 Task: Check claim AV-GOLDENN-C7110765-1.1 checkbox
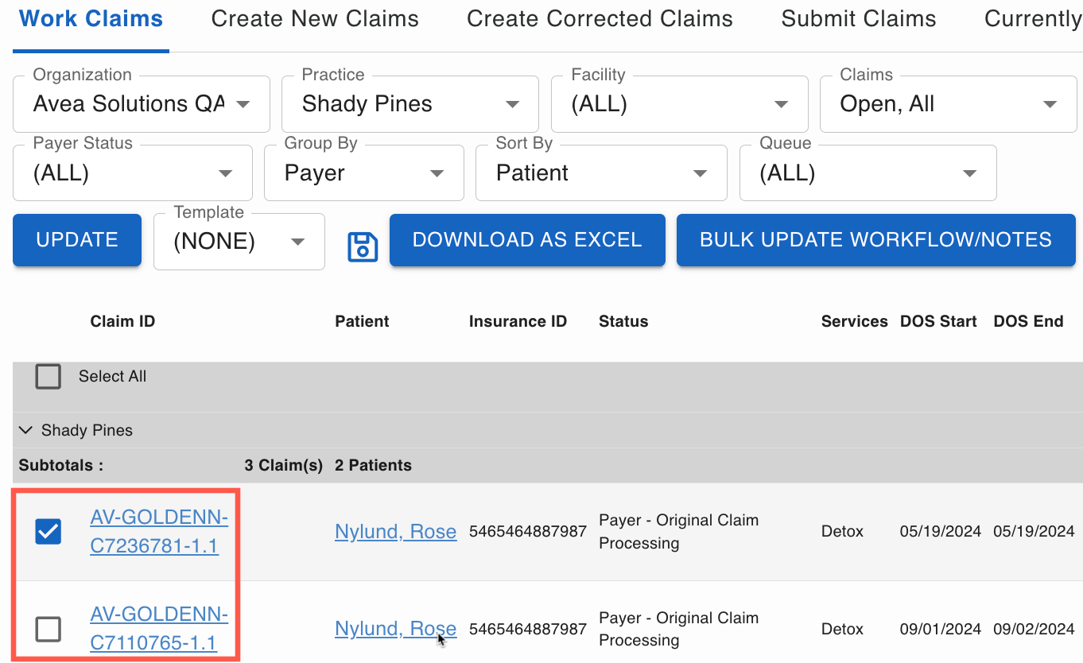click(49, 629)
